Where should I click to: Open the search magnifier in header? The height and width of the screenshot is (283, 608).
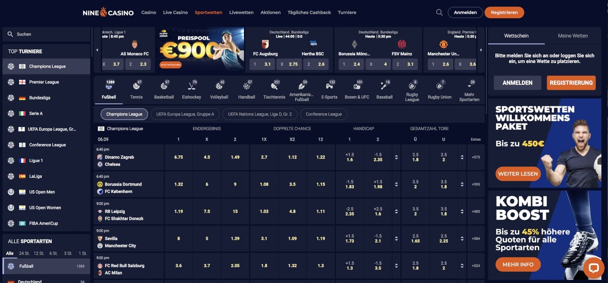(439, 13)
